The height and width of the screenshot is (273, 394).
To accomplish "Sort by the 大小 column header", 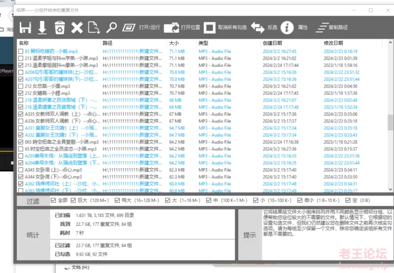I will (x=181, y=43).
